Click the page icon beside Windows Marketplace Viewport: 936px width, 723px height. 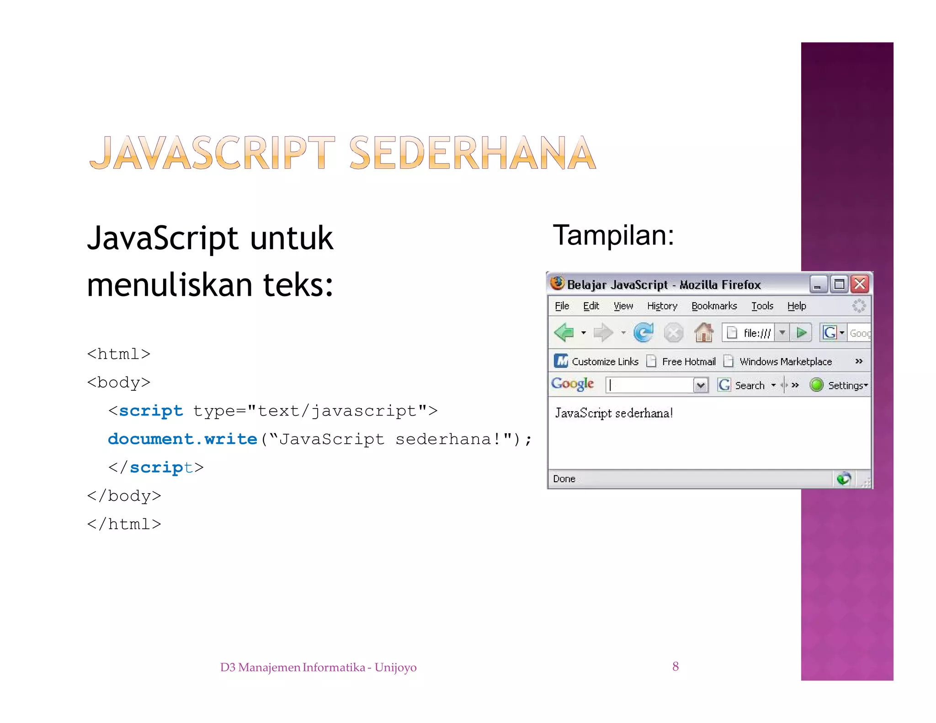pos(729,361)
